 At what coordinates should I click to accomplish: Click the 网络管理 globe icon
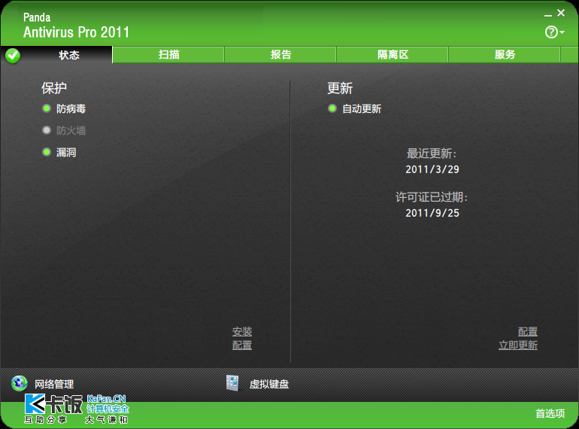click(20, 383)
